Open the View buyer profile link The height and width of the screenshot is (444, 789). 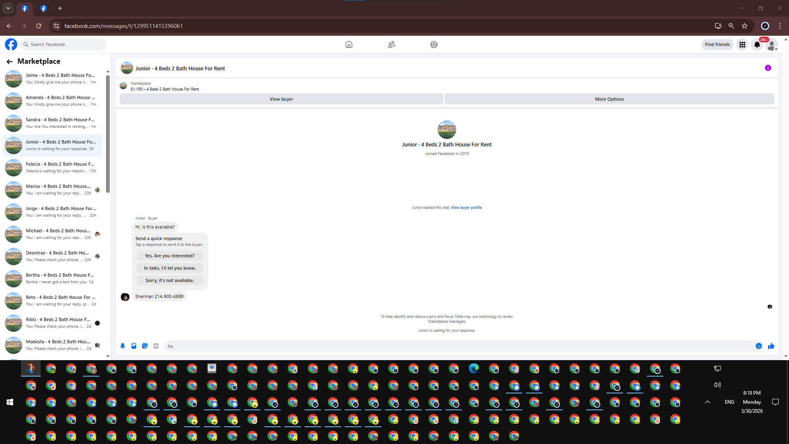pos(466,208)
